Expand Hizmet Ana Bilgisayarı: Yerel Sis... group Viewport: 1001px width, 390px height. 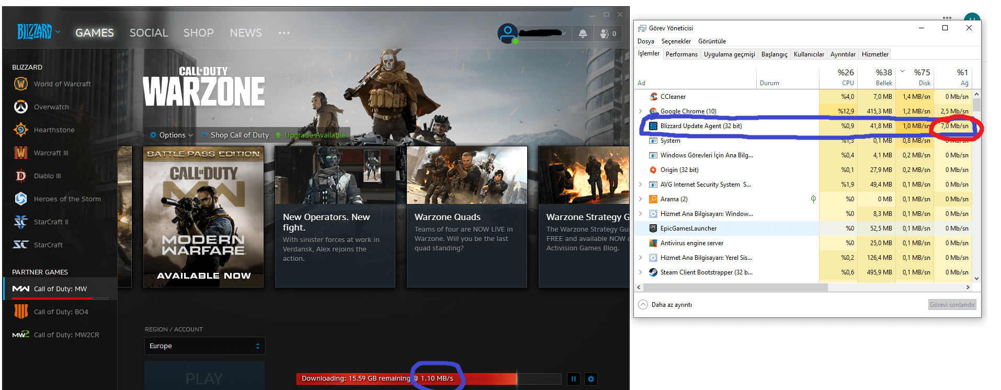pyautogui.click(x=641, y=258)
